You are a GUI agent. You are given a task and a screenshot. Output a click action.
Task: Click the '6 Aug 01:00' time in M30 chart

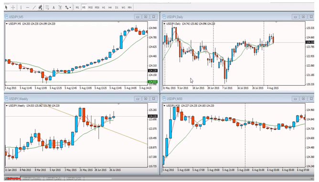258,170
